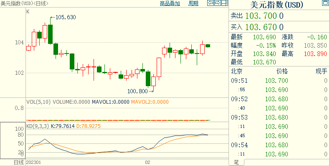330x166 pixels.
Task: Click the 价格 column header
Action: click(282, 71)
